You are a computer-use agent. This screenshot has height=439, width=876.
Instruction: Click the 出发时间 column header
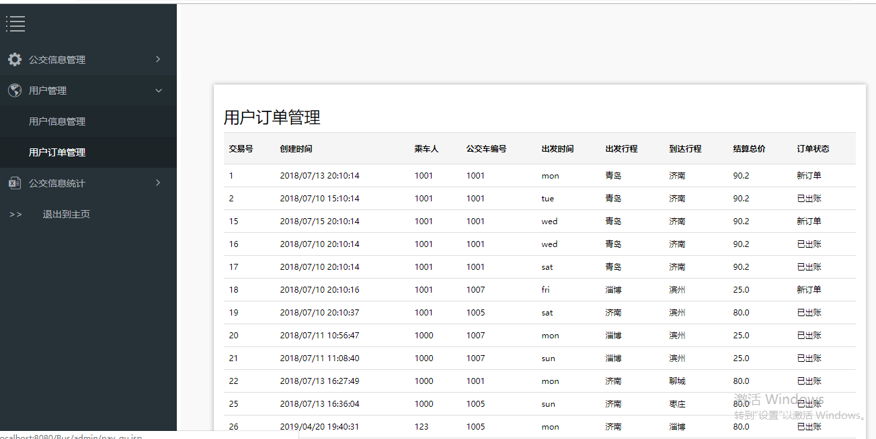coord(557,149)
